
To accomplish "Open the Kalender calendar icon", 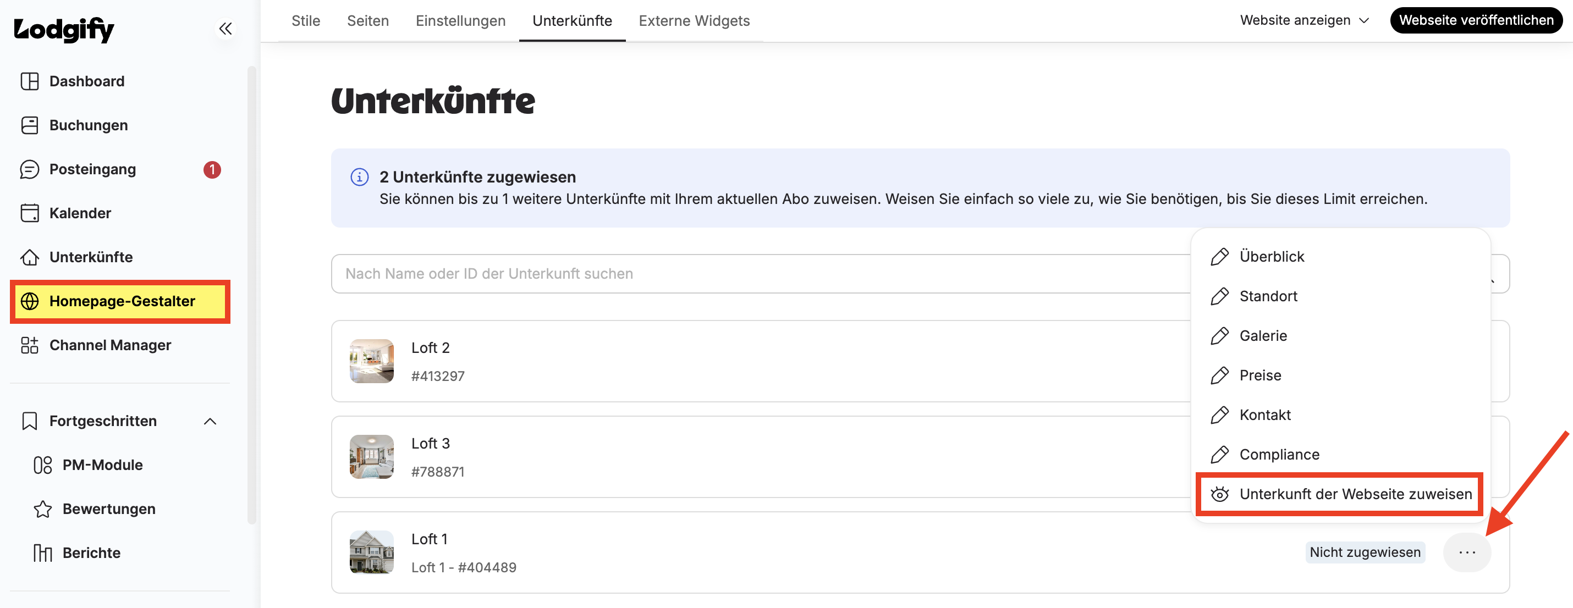I will (x=29, y=213).
